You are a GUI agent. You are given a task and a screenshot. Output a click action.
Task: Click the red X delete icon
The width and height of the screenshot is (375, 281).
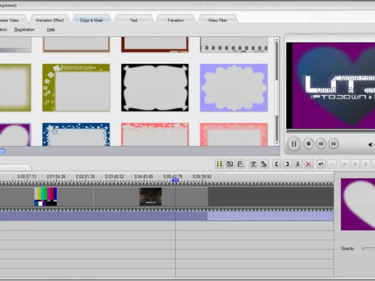(x=308, y=164)
